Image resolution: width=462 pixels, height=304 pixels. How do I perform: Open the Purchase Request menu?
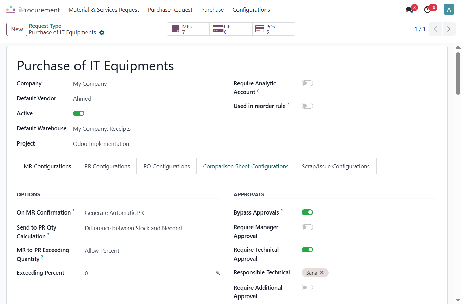point(170,10)
